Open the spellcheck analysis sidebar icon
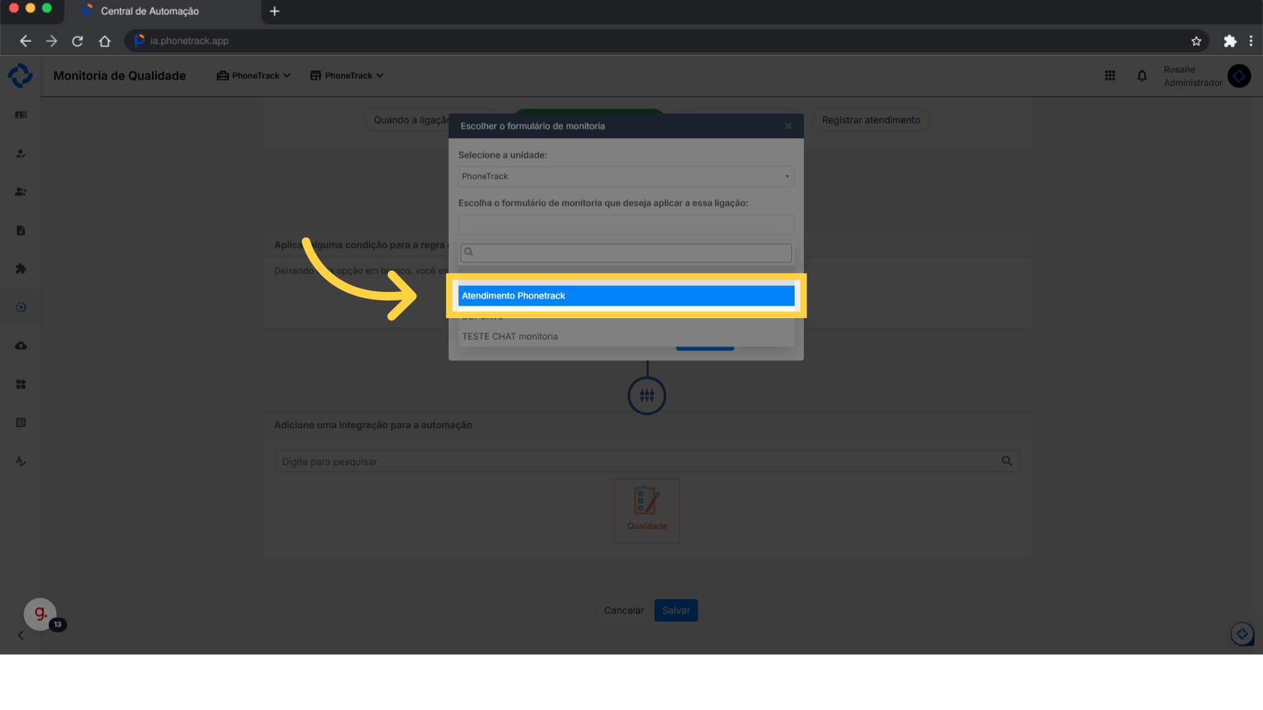This screenshot has height=710, width=1263. pyautogui.click(x=21, y=461)
